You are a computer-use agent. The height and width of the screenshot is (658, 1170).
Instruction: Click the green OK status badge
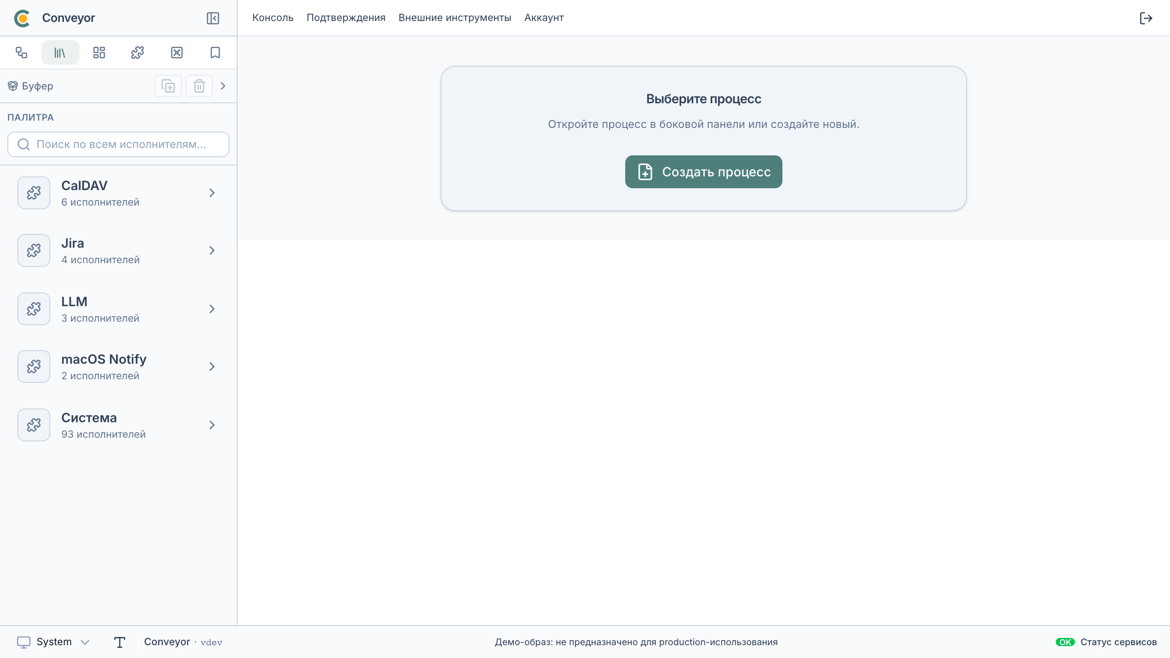pyautogui.click(x=1065, y=642)
